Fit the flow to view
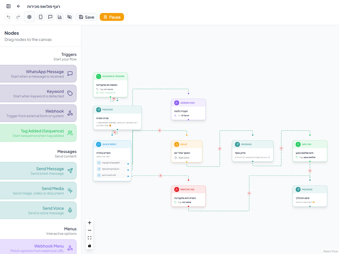Screen dimensions: 339x254 tap(90, 238)
